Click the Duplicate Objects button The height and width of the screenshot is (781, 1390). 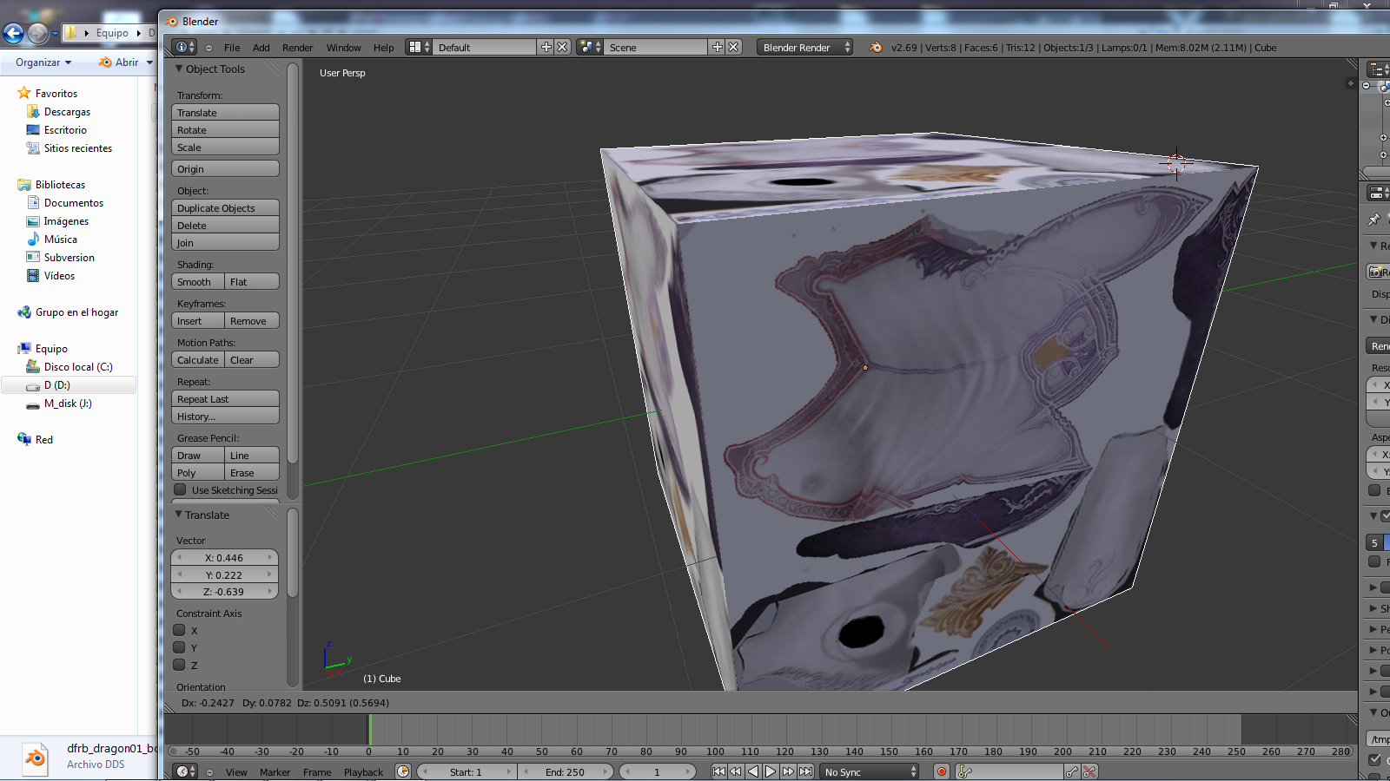(x=225, y=208)
